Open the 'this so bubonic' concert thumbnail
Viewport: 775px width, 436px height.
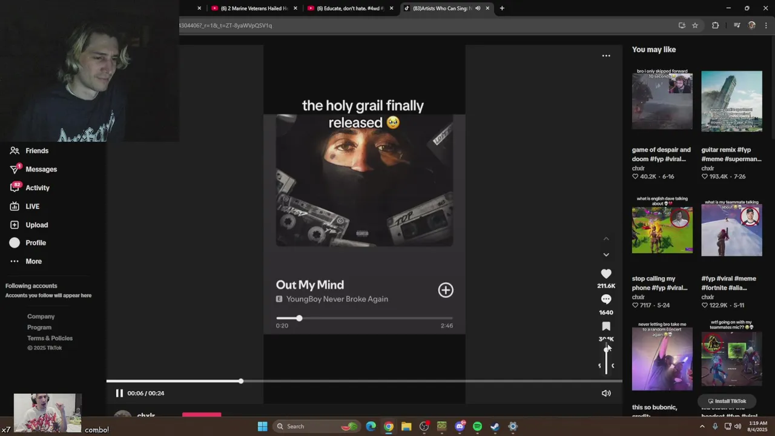662,357
